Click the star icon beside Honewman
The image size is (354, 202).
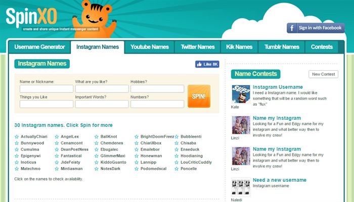137,156
